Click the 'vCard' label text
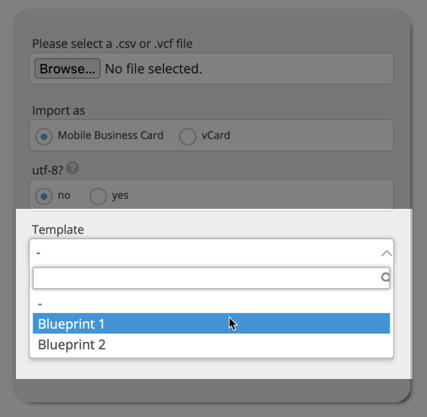The width and height of the screenshot is (427, 417). pyautogui.click(x=216, y=135)
